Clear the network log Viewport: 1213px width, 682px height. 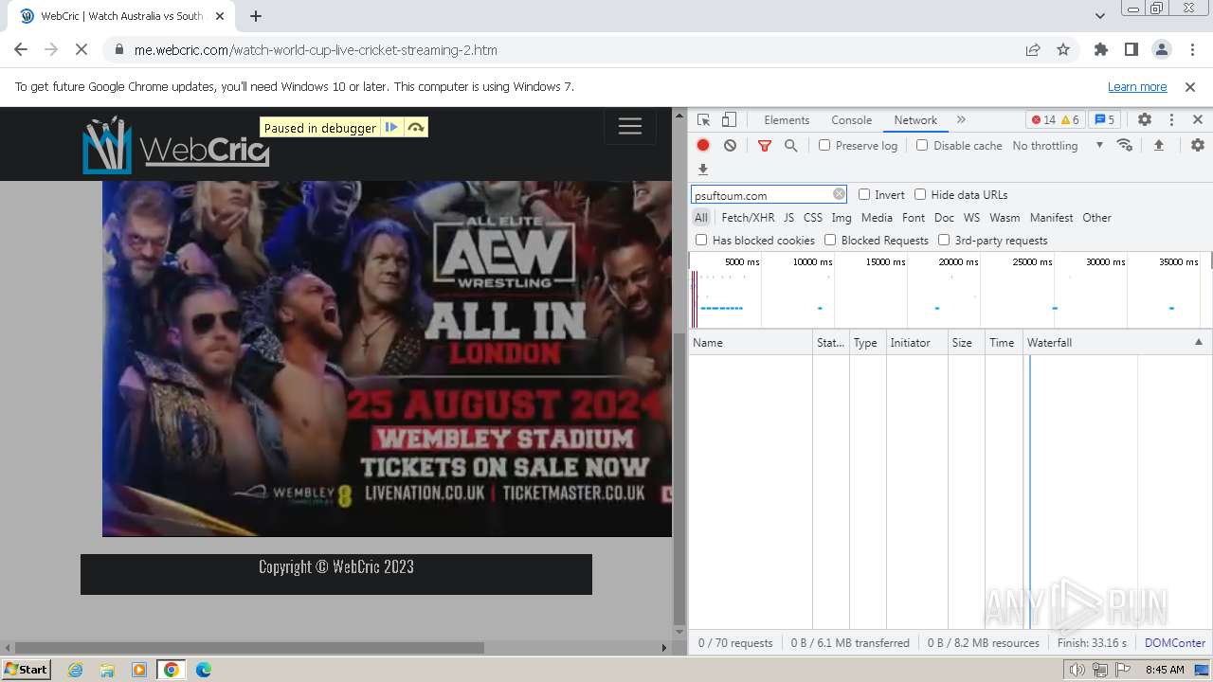click(x=730, y=145)
